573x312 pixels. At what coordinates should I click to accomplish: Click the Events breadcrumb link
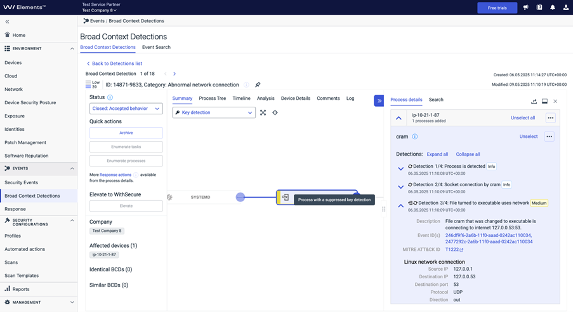[97, 21]
